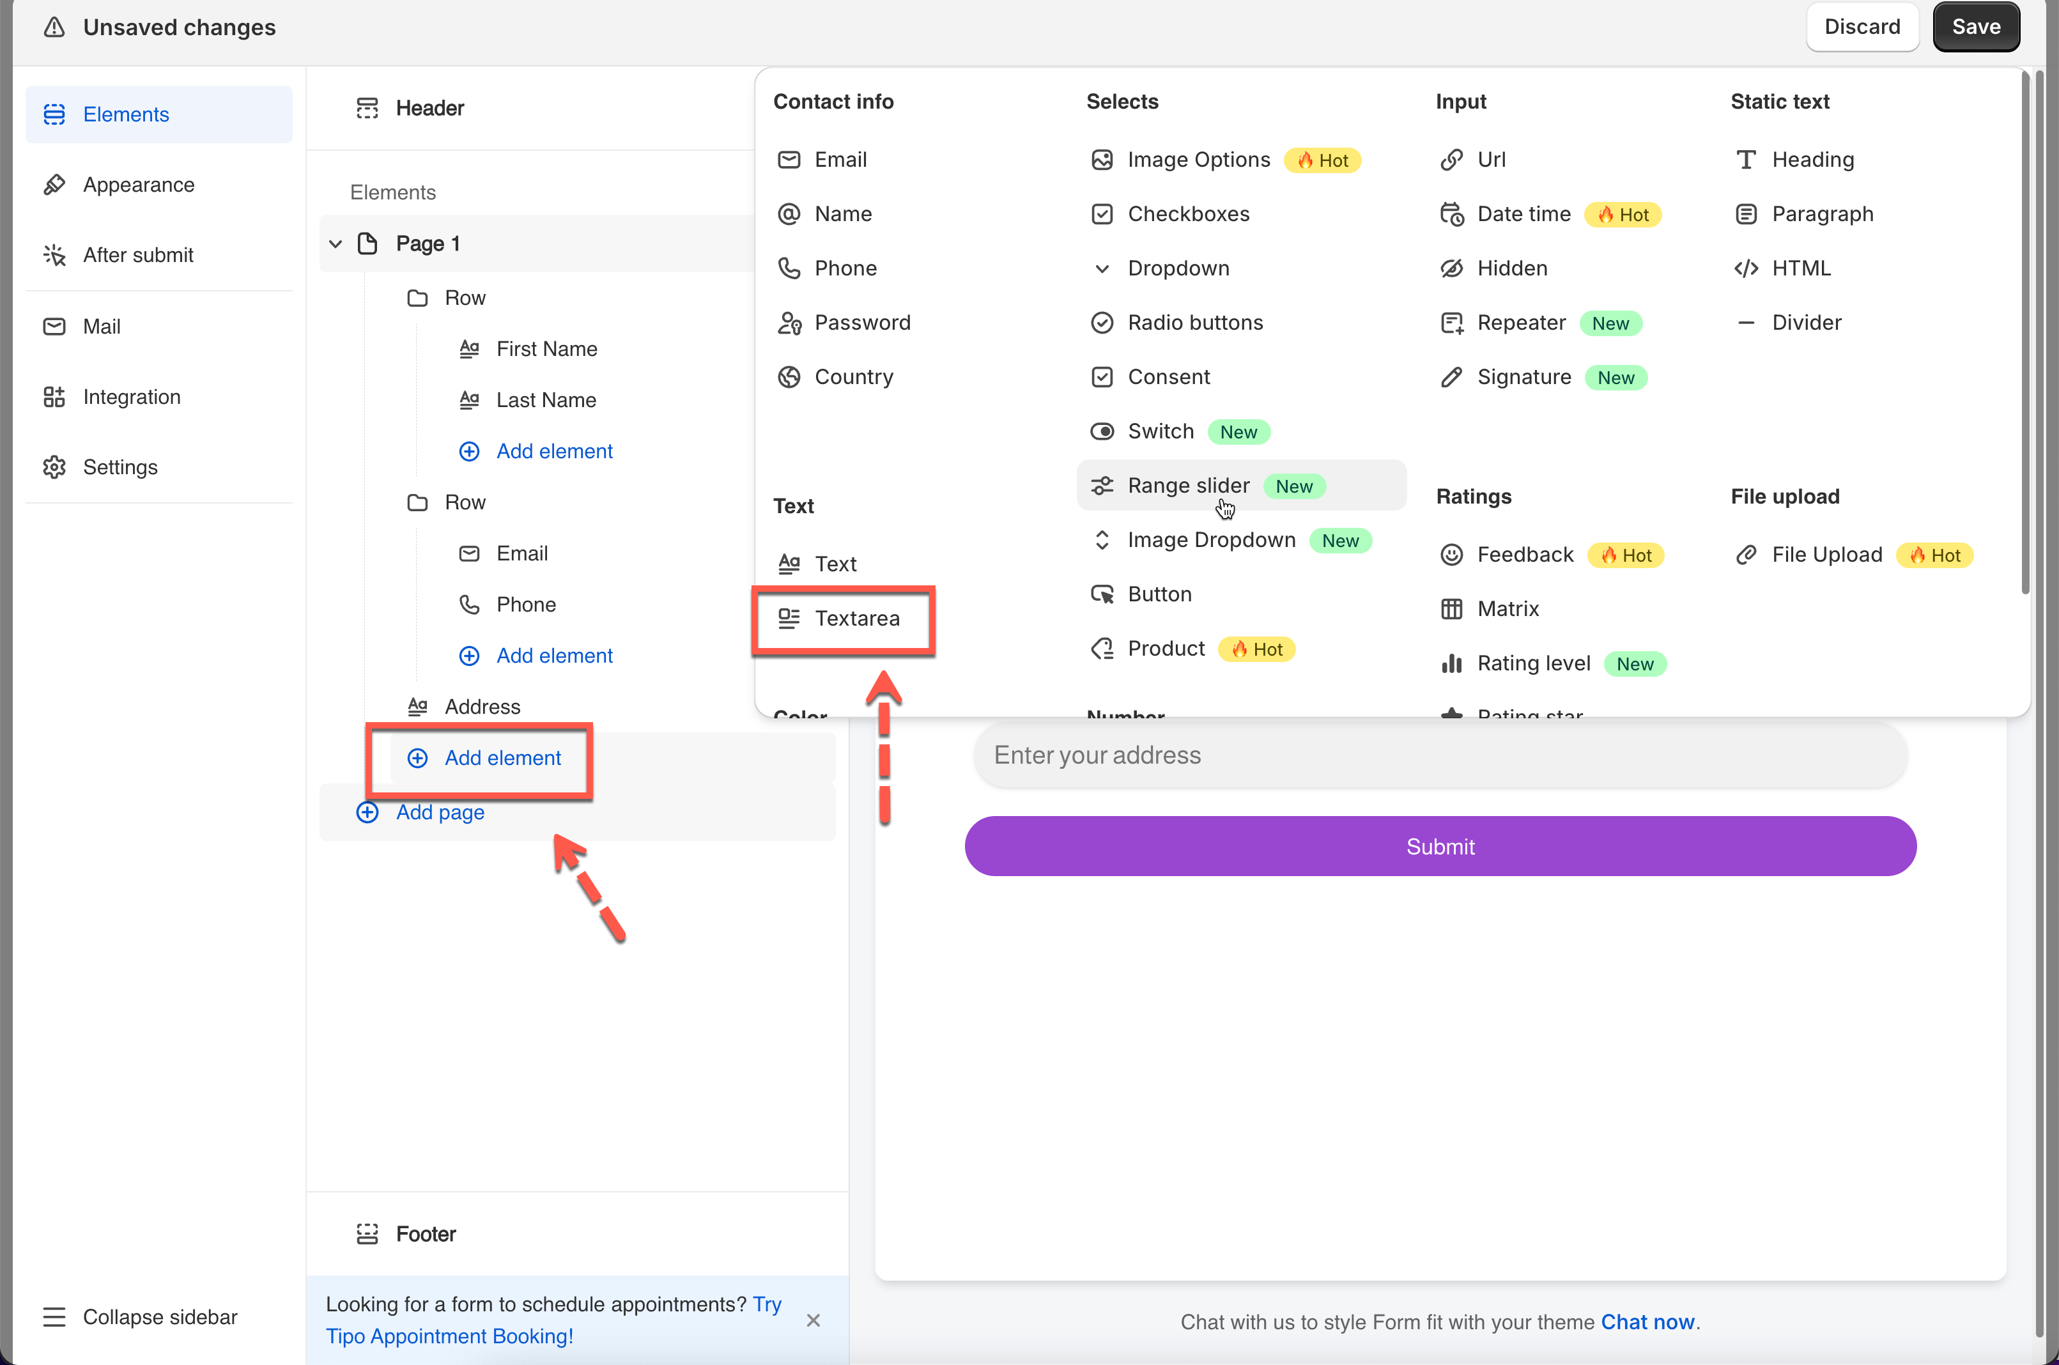Image resolution: width=2059 pixels, height=1365 pixels.
Task: Add a Dropdown select element
Action: 1178,268
